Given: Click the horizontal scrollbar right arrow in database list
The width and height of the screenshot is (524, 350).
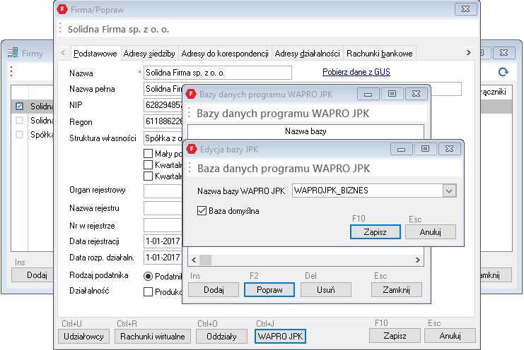Looking at the screenshot, I should click(x=418, y=260).
